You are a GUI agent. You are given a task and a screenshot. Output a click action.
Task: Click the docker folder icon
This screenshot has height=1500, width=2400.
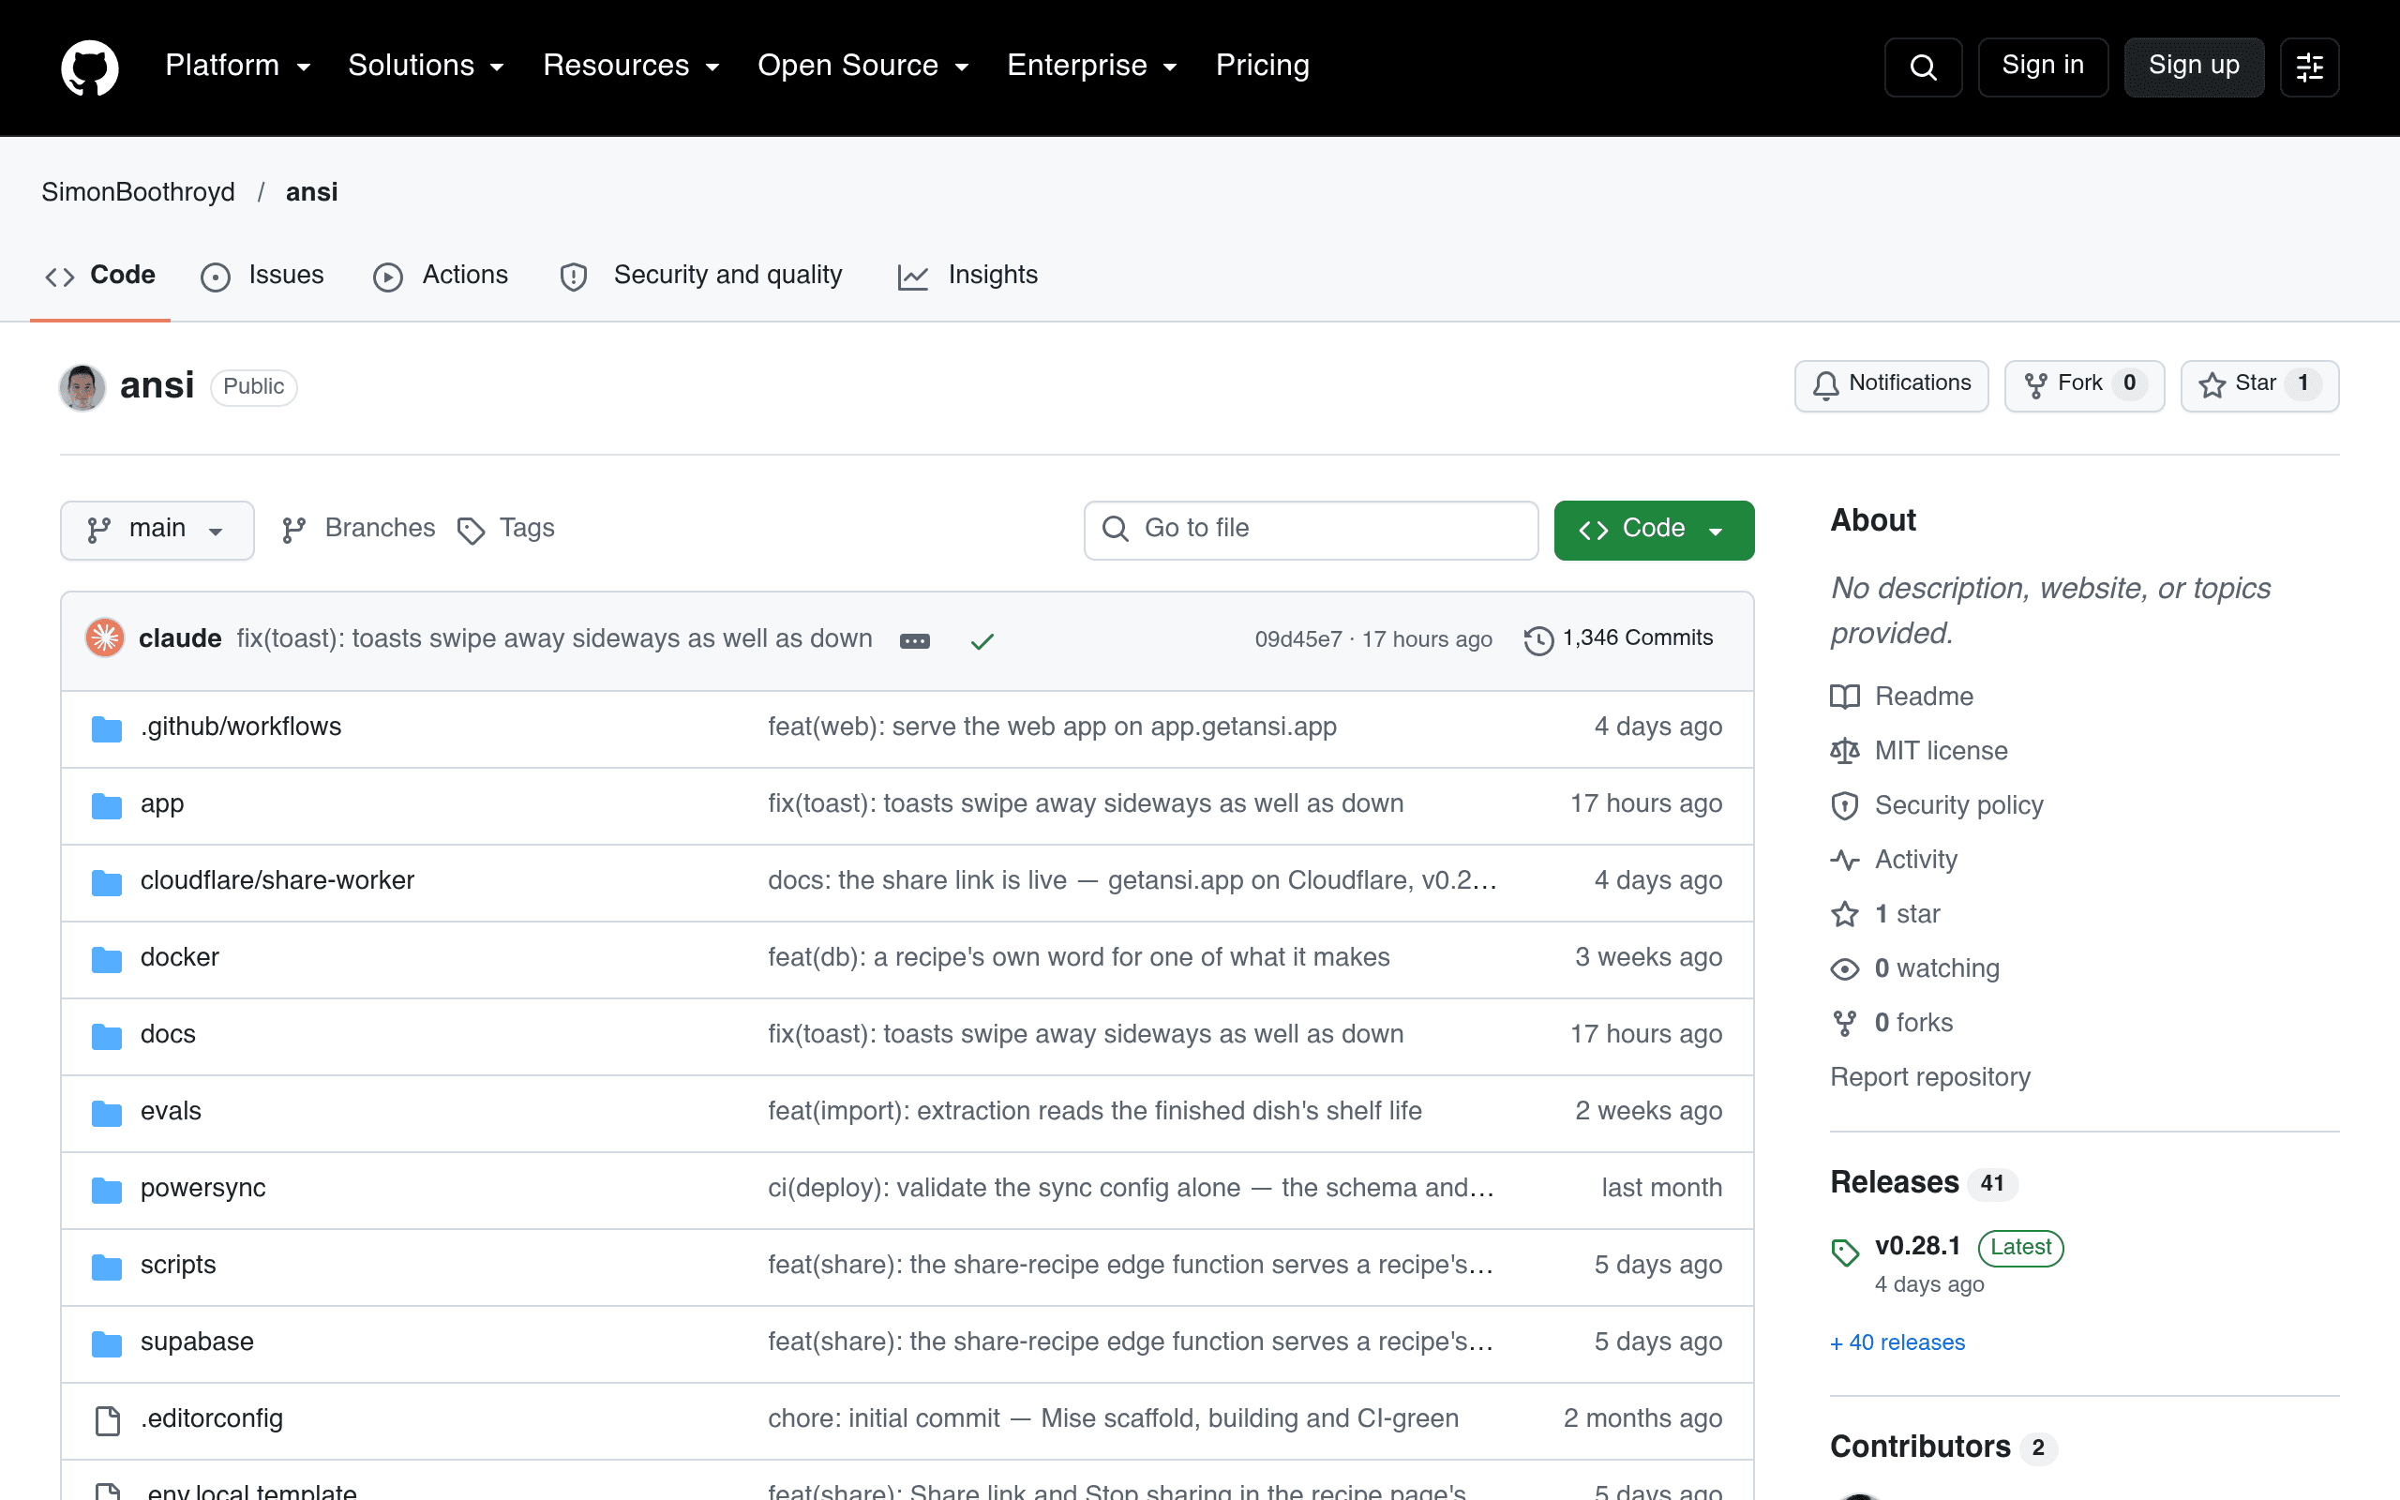click(106, 959)
